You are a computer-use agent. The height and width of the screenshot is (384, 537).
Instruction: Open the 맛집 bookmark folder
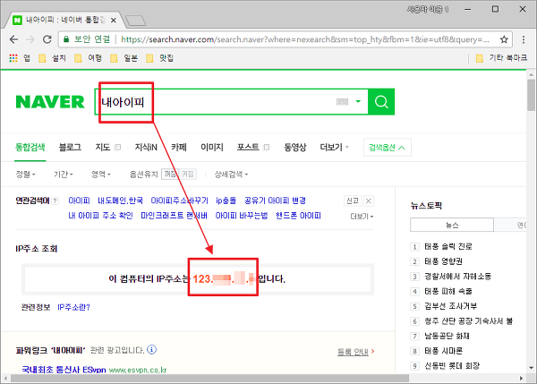point(159,58)
